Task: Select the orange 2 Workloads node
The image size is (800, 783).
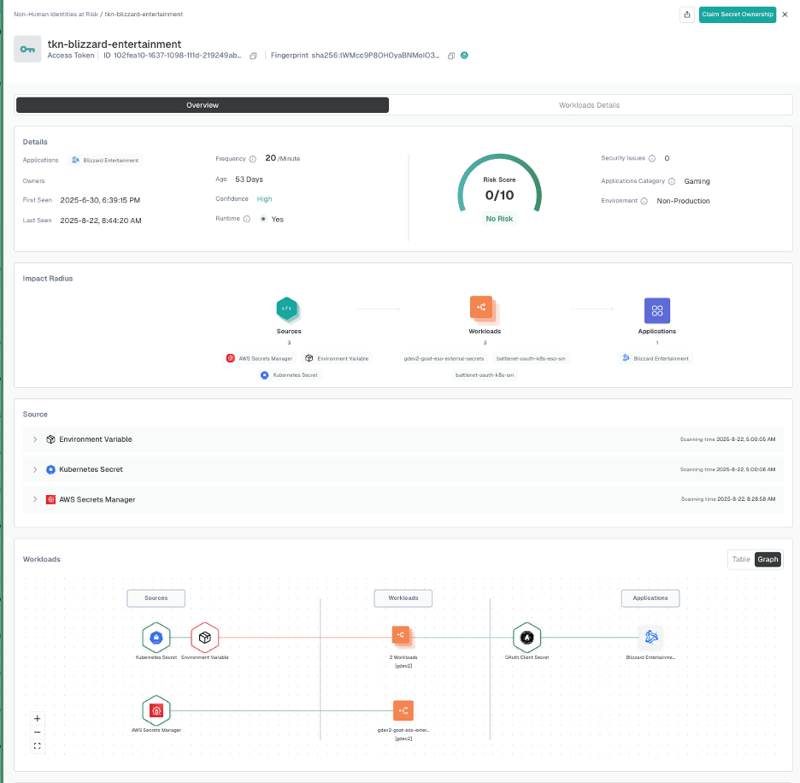Action: (x=403, y=635)
